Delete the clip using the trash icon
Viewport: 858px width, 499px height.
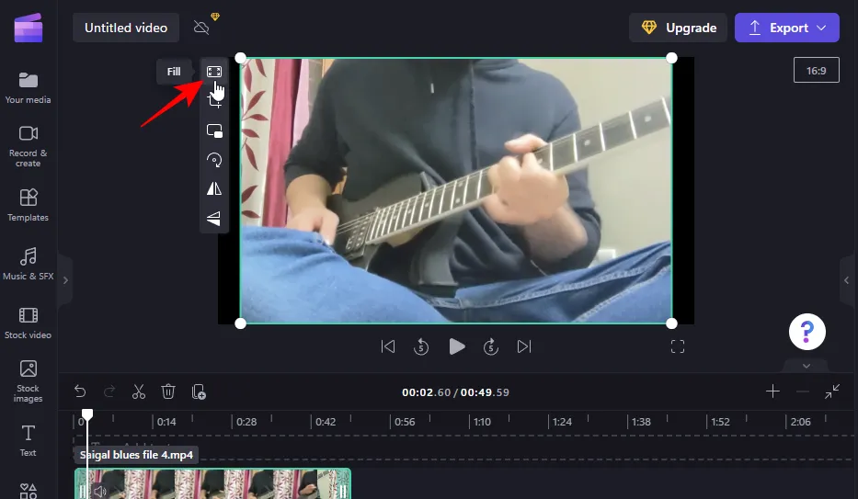[168, 391]
